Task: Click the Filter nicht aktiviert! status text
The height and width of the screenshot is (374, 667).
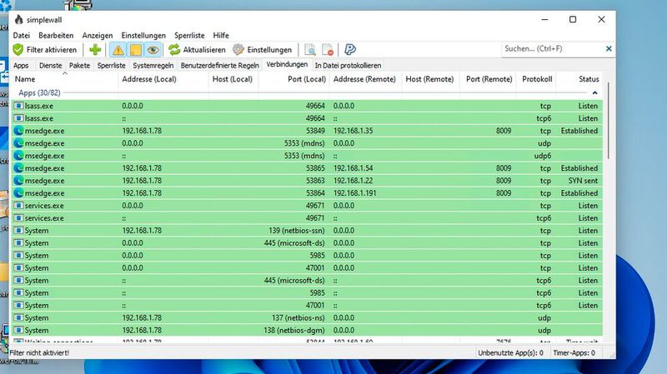Action: pos(39,352)
